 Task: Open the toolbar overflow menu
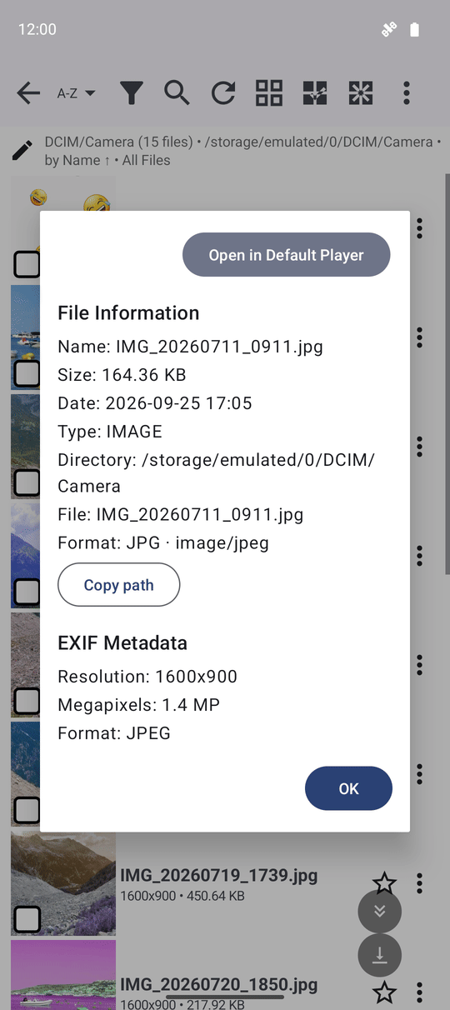coord(406,92)
